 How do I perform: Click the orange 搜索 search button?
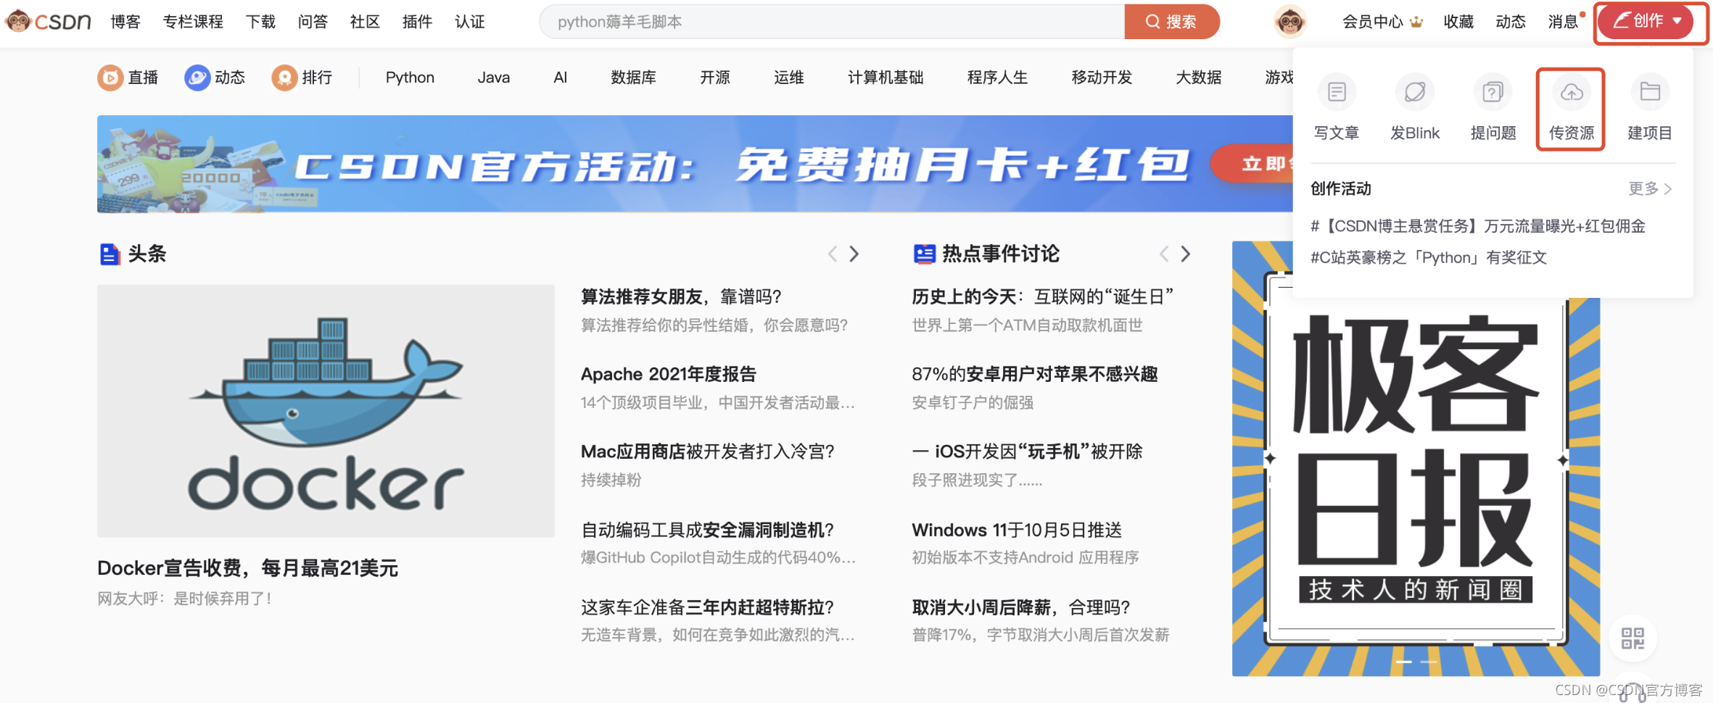(x=1171, y=22)
